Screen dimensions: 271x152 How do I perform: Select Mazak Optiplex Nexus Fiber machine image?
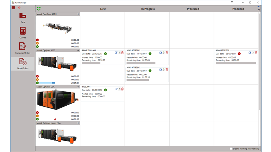57,136
